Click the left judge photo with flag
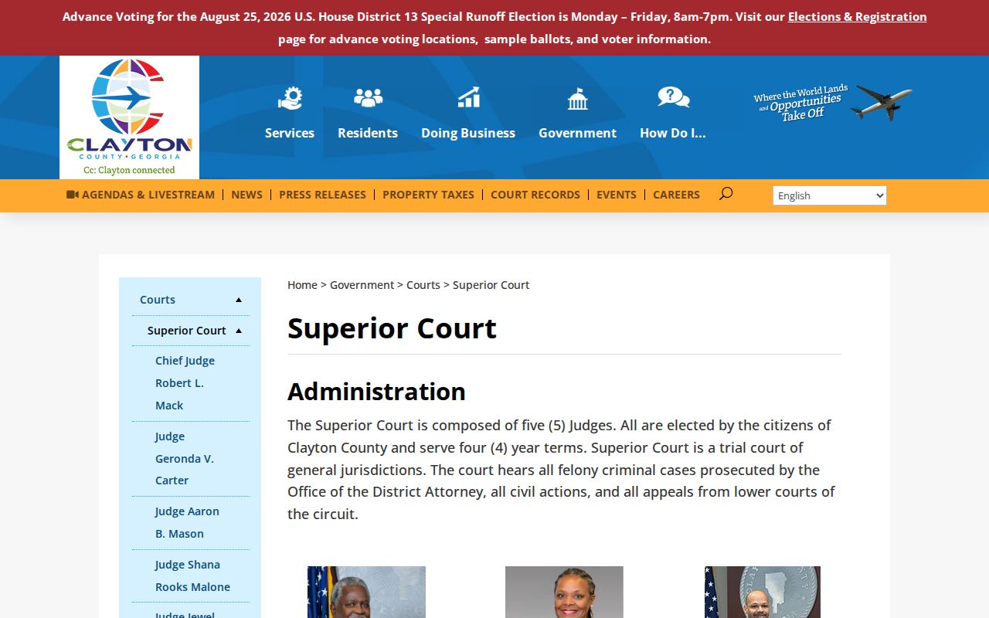This screenshot has height=618, width=989. (x=366, y=593)
